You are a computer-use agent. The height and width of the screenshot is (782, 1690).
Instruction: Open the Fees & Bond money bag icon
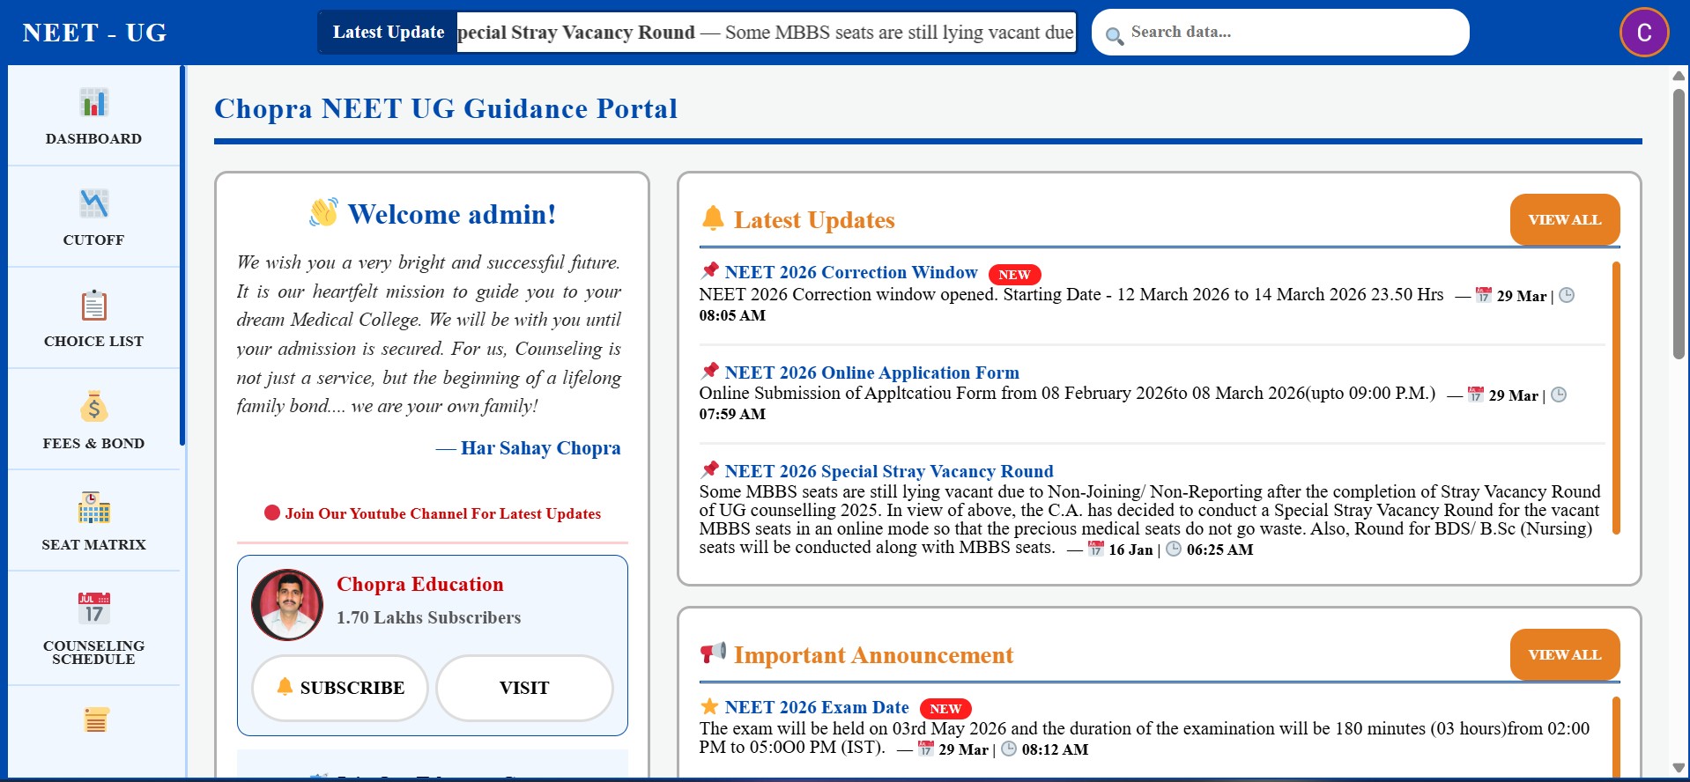[93, 407]
